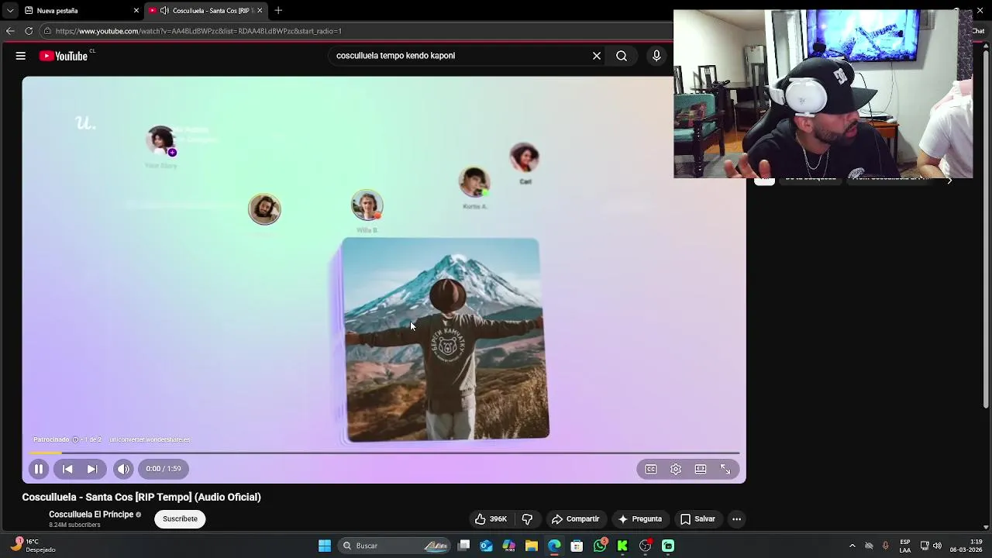This screenshot has height=558, width=992.
Task: Open the YouTube hamburger guide menu
Action: tap(21, 56)
